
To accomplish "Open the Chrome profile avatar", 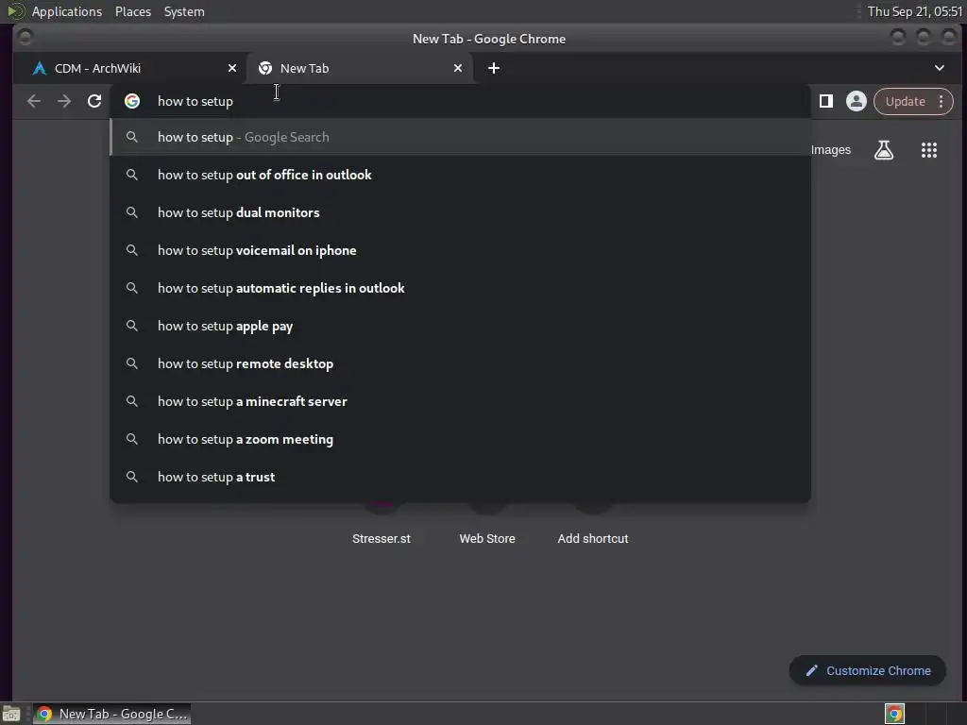I will click(x=856, y=101).
